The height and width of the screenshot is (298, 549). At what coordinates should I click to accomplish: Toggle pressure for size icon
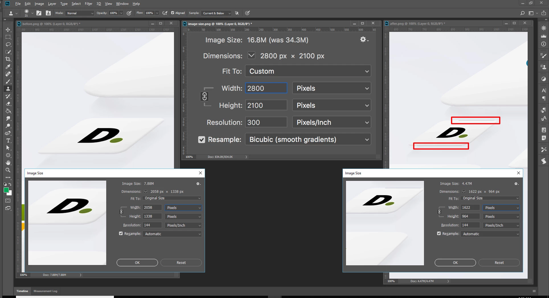247,13
